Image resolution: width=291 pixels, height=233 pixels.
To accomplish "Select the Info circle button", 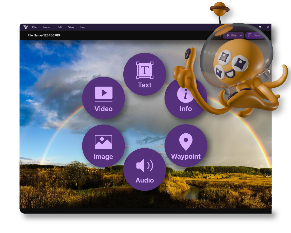I will [x=185, y=98].
